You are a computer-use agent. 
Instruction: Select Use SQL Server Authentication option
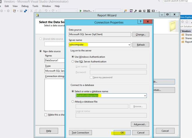(73, 62)
